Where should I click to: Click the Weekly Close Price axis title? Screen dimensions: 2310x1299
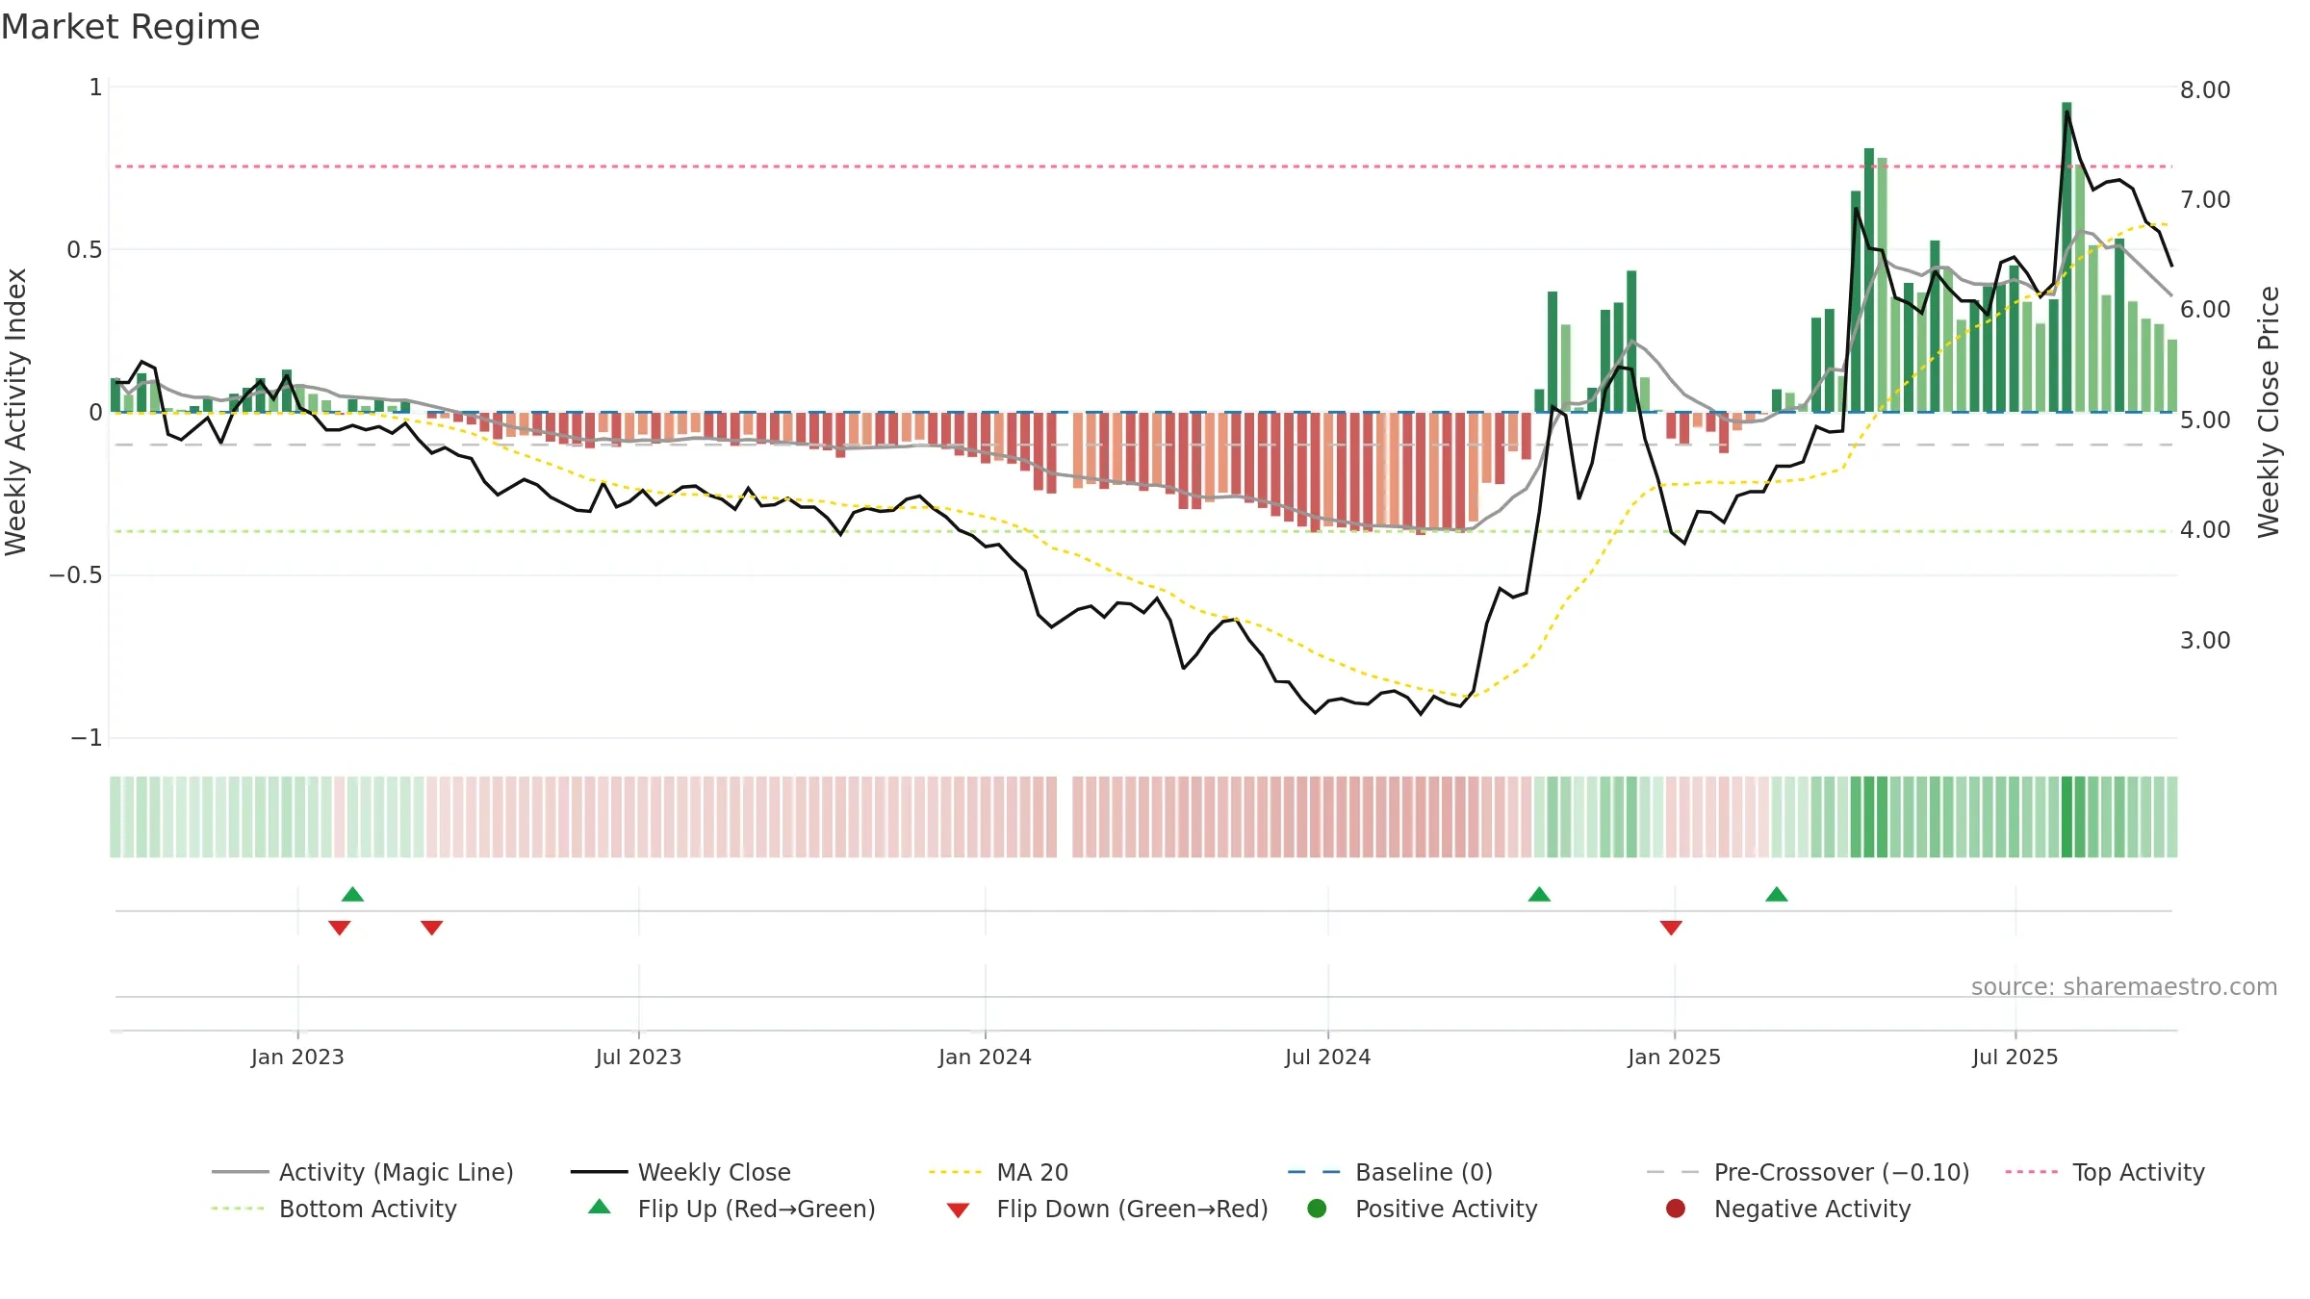[x=2269, y=412]
